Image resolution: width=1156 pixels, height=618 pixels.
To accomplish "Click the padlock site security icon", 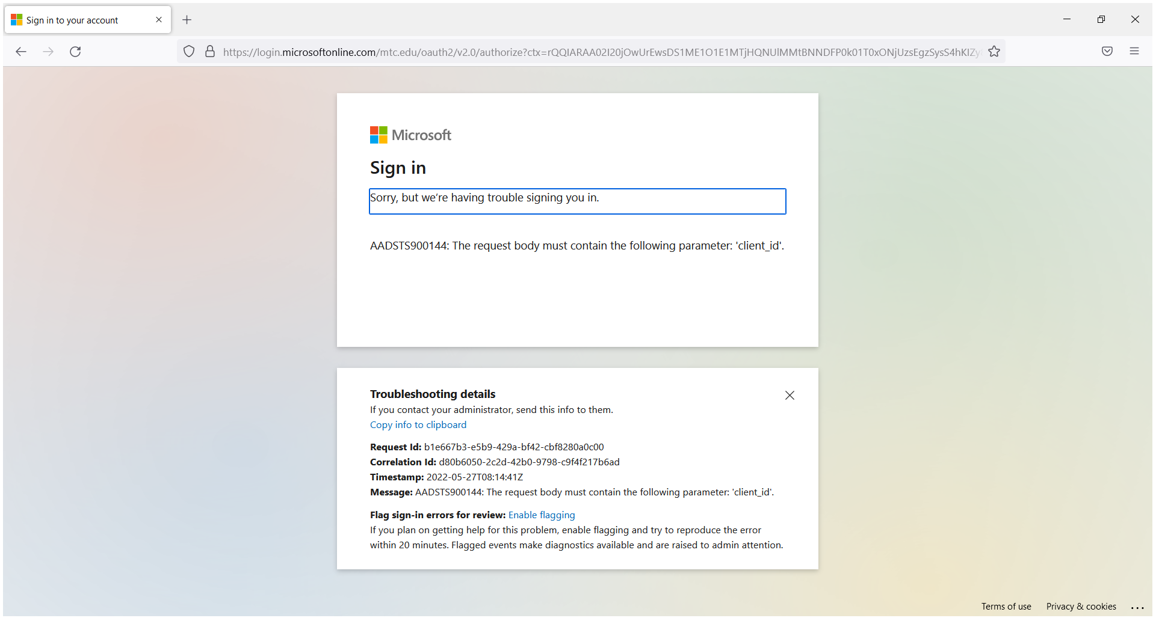I will point(209,51).
